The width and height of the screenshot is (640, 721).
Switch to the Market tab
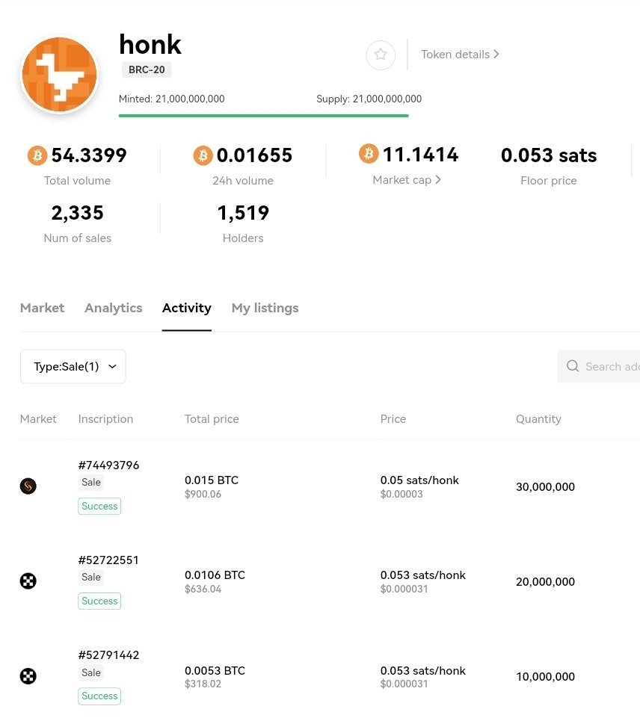click(43, 308)
